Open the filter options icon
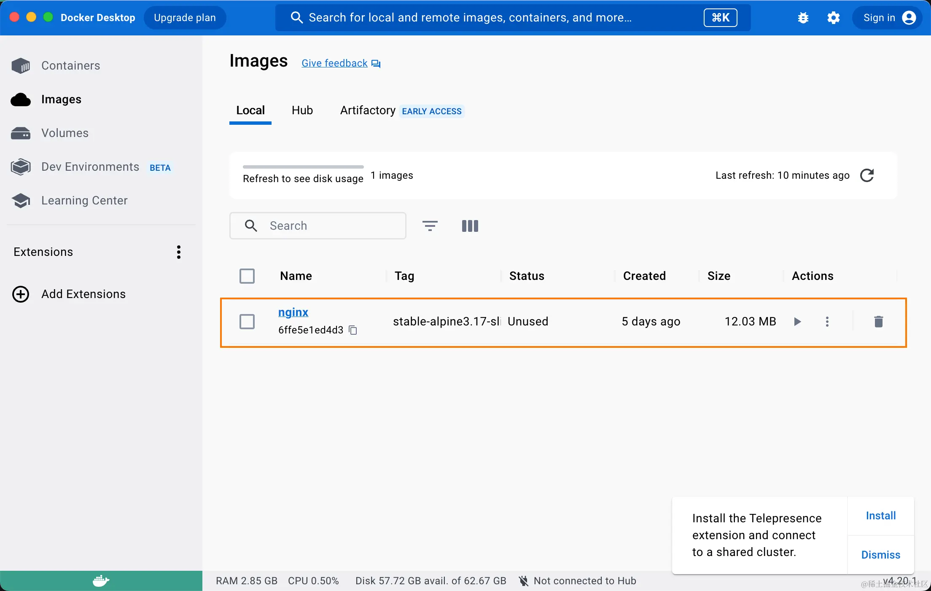This screenshot has width=931, height=591. 430,226
